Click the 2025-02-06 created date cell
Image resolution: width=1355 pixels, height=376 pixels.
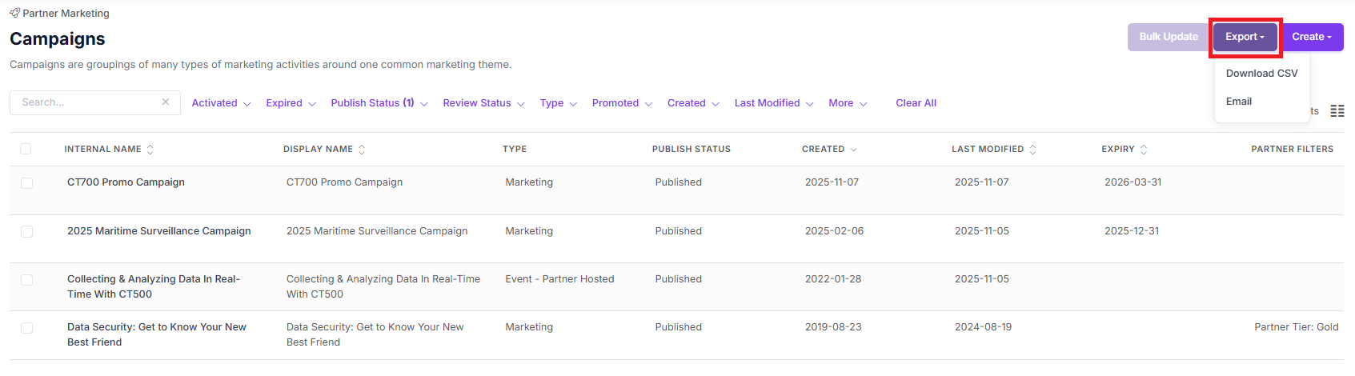(834, 231)
